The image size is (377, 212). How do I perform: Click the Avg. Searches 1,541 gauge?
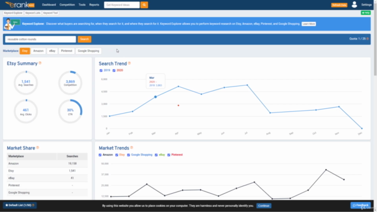pos(26,82)
